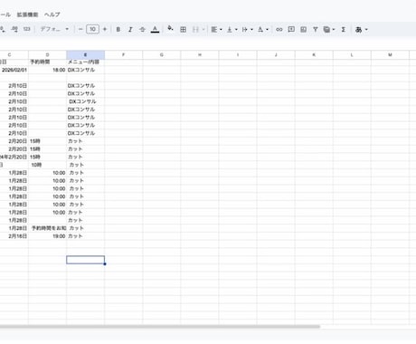Select the 19:00 time cell
The width and height of the screenshot is (416, 344).
(47, 236)
